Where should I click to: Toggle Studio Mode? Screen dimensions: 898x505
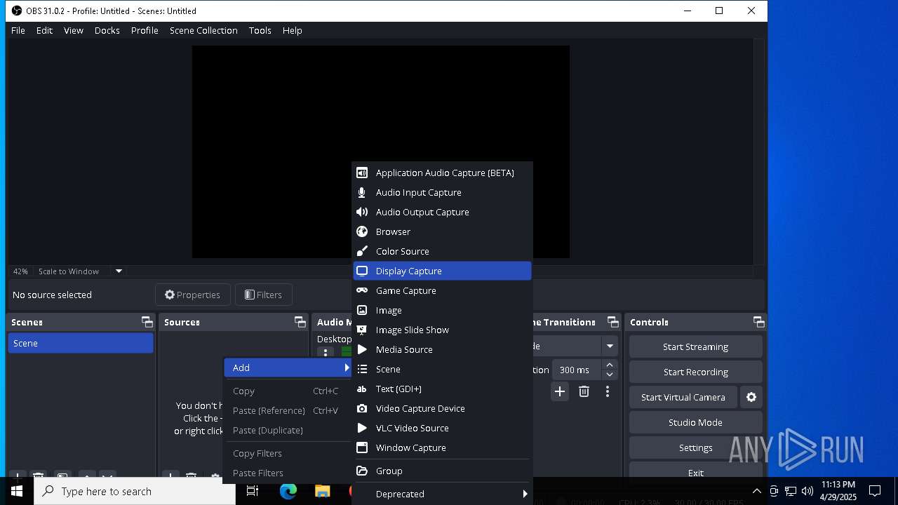click(695, 422)
